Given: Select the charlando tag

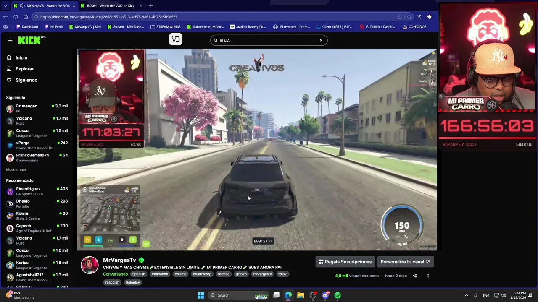Looking at the screenshot, I should (160, 274).
